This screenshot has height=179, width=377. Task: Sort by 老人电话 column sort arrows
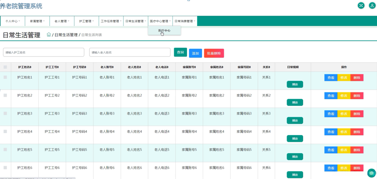(x=168, y=67)
